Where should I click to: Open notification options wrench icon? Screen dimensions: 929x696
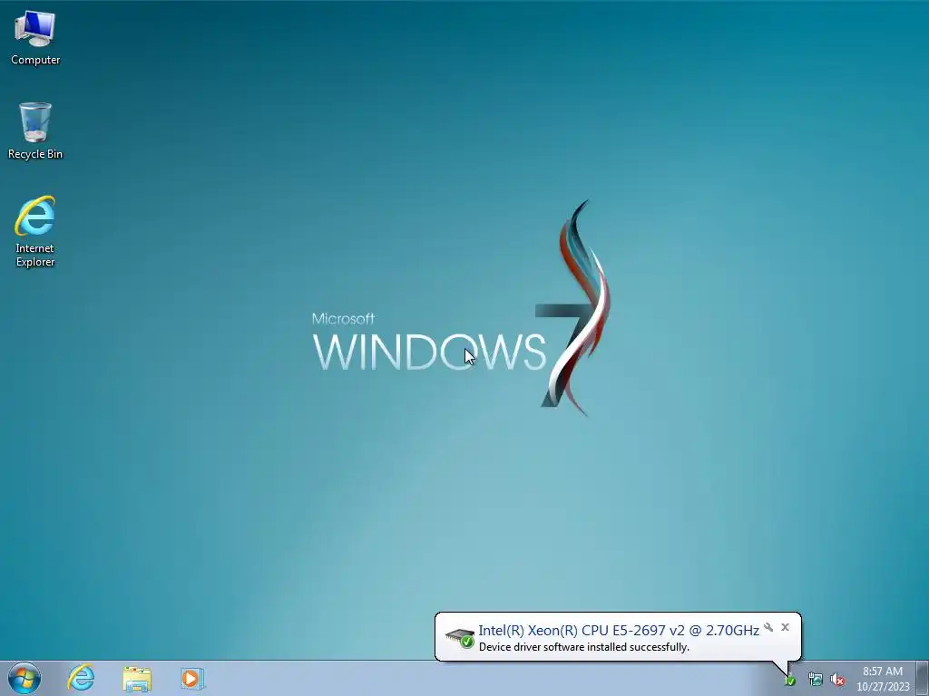[768, 627]
